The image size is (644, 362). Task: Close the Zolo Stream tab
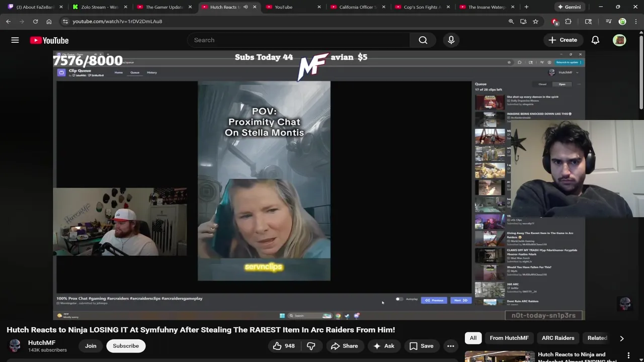(x=126, y=7)
